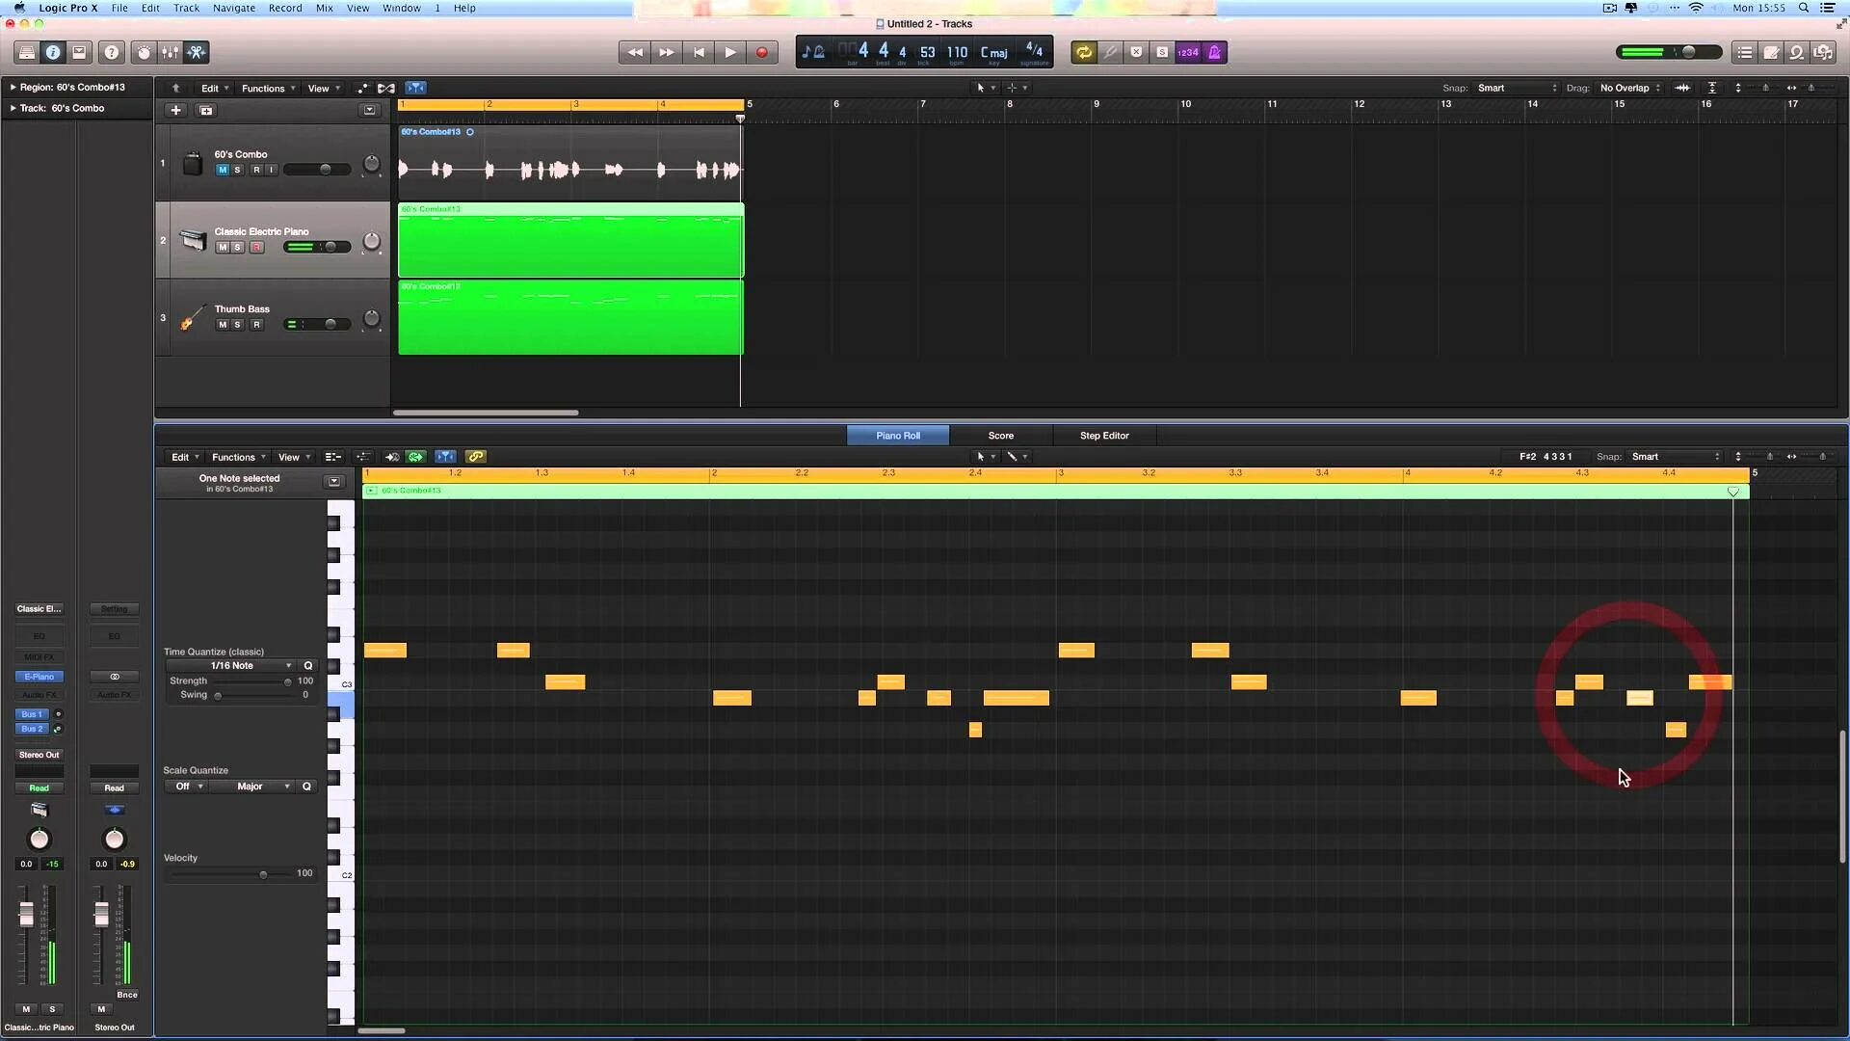Open the 1/16 Note quantize dropdown
Screen dimensions: 1850x1041
(x=249, y=666)
